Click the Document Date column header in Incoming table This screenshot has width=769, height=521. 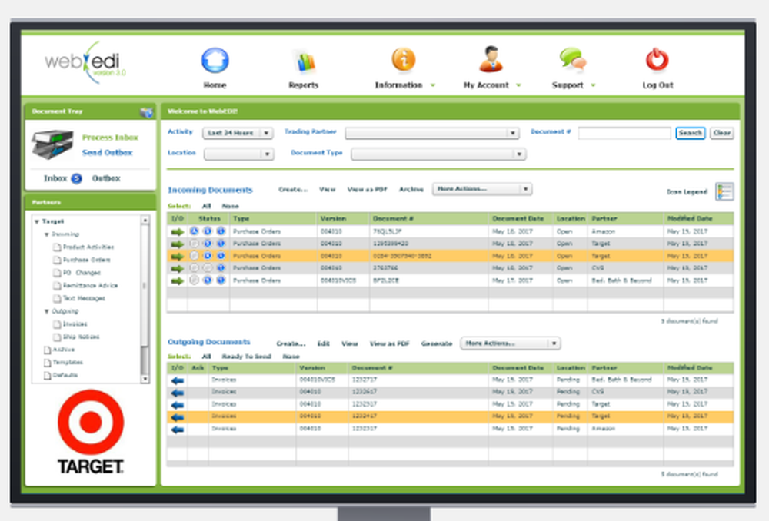(518, 219)
